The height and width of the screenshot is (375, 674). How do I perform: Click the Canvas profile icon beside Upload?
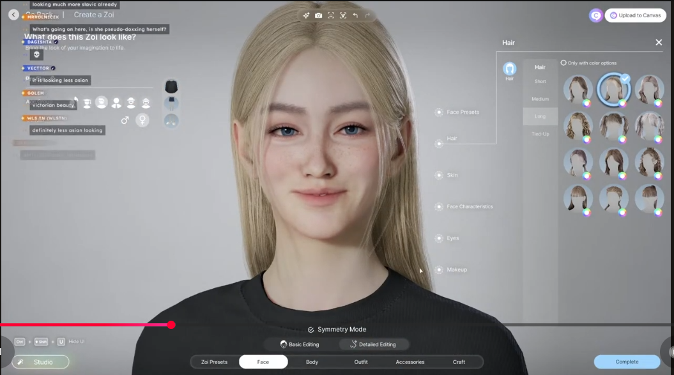(x=595, y=15)
